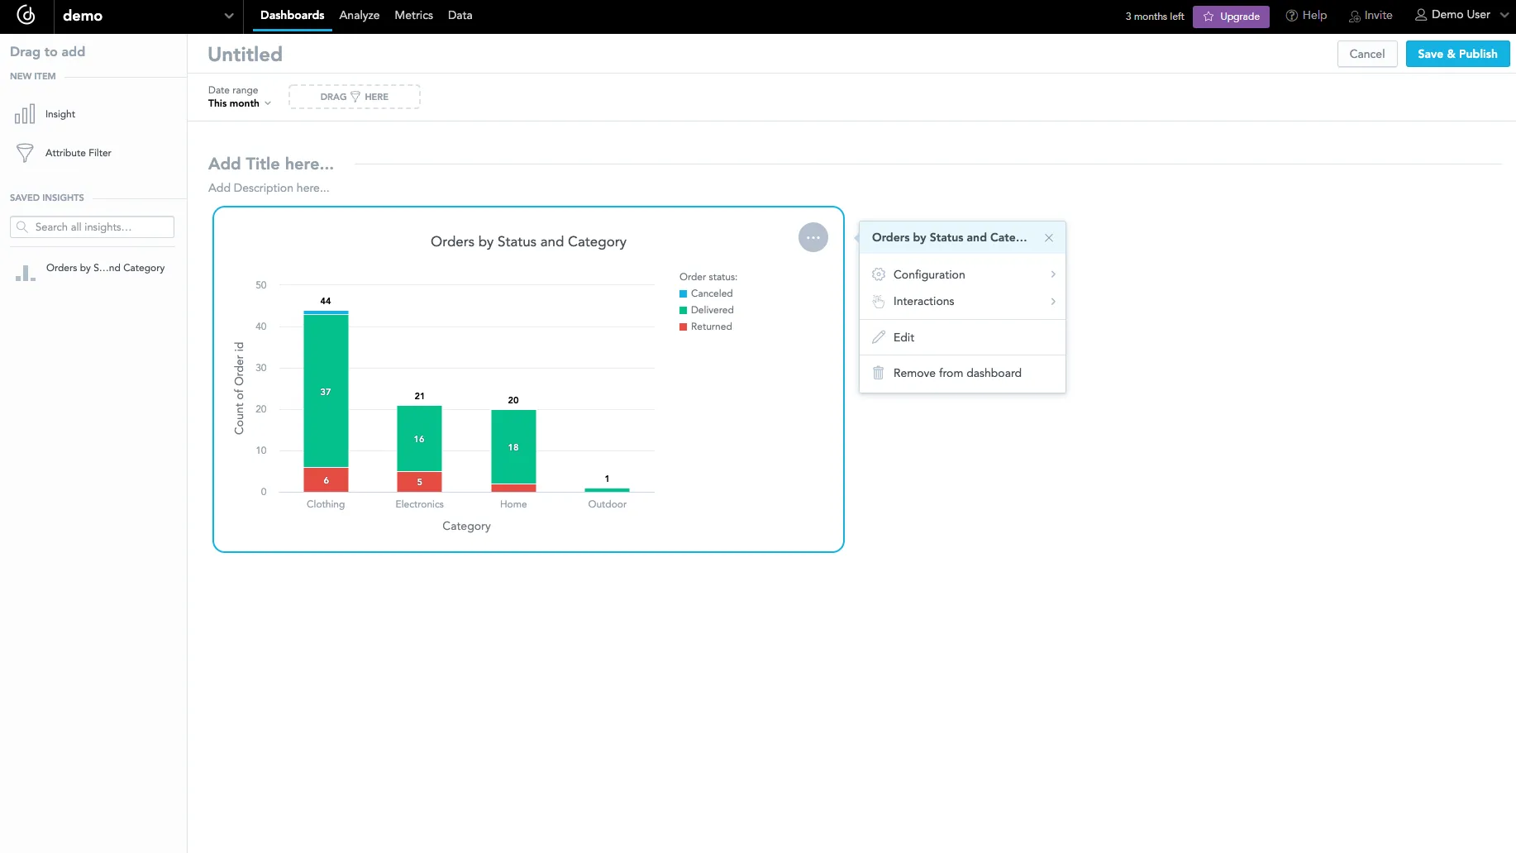1516x853 pixels.
Task: Select Remove from dashboard menu entry
Action: [956, 373]
